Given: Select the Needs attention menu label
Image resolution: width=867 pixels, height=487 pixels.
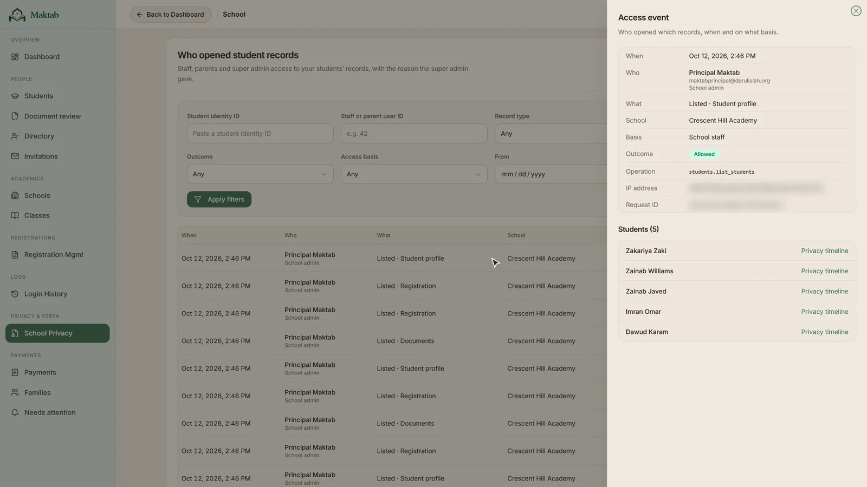Looking at the screenshot, I should coord(50,412).
